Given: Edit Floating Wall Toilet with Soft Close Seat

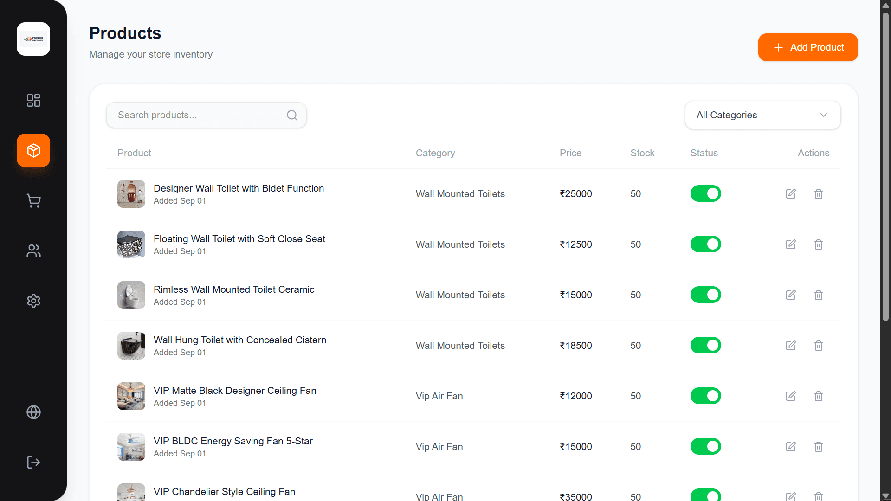Looking at the screenshot, I should coord(791,244).
